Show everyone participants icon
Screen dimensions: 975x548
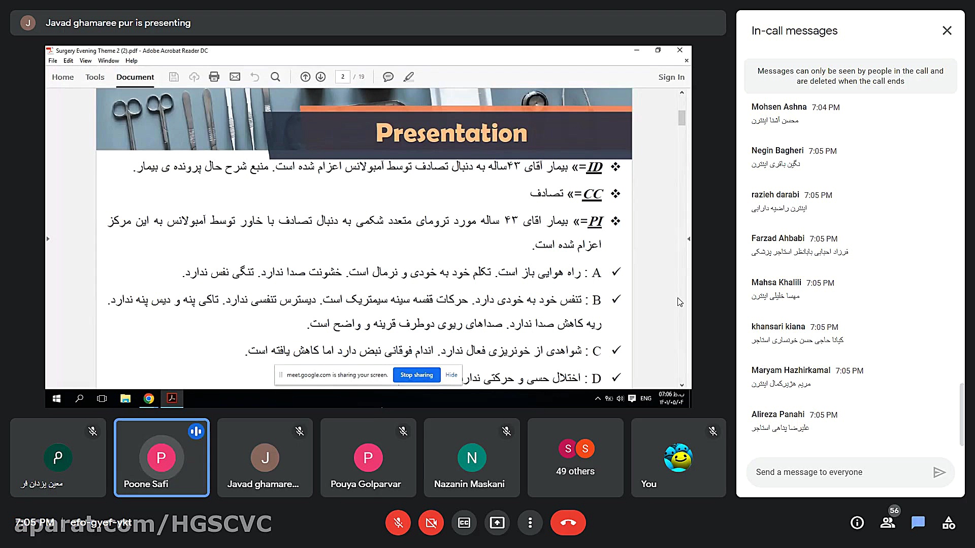point(888,523)
